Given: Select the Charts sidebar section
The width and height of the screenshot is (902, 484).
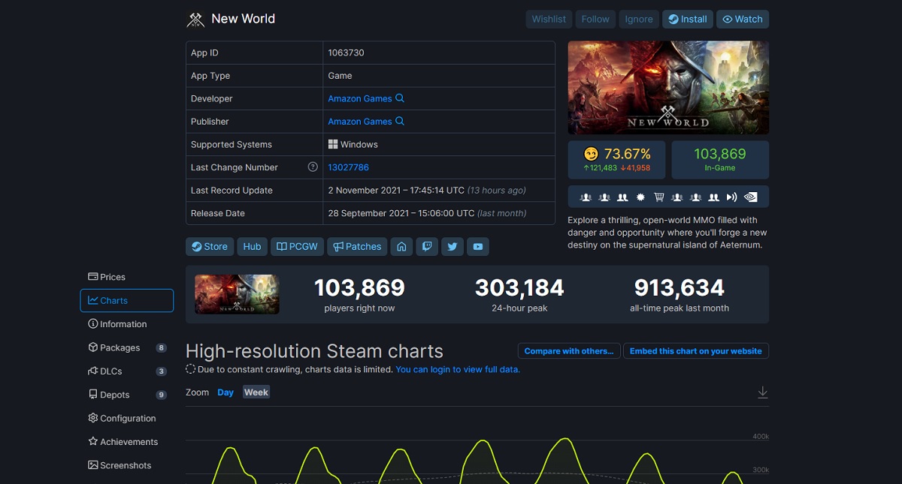Looking at the screenshot, I should [126, 300].
